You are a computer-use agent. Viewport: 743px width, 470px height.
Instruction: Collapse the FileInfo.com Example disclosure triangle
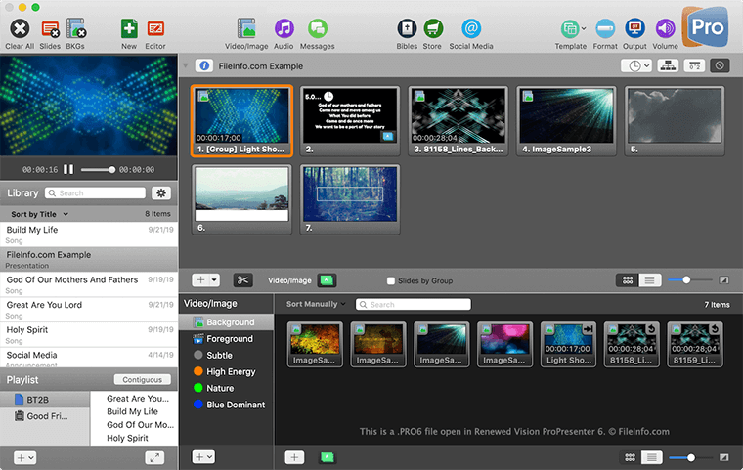coord(186,66)
